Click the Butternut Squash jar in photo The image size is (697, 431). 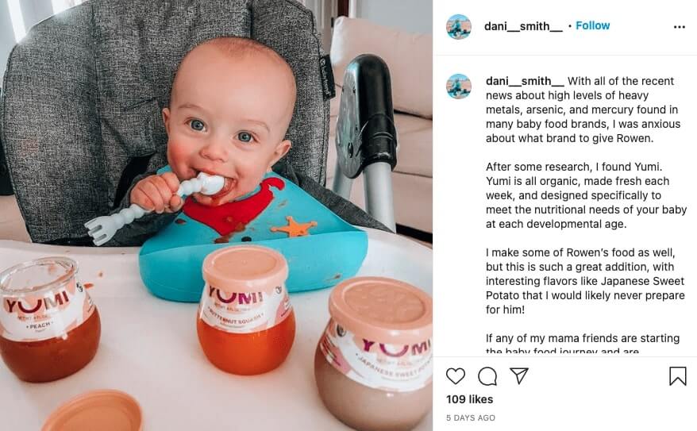(x=245, y=310)
